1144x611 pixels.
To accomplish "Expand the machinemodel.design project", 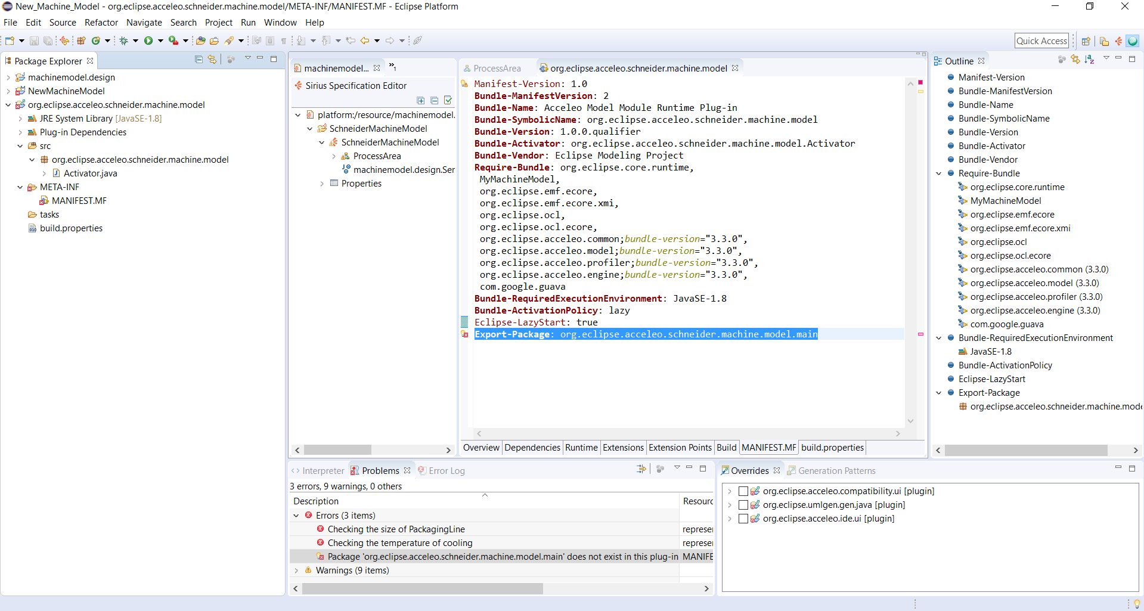I will tap(8, 77).
